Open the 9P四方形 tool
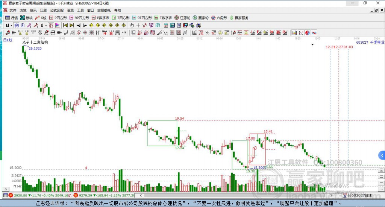385x207 pixels. tap(79, 18)
